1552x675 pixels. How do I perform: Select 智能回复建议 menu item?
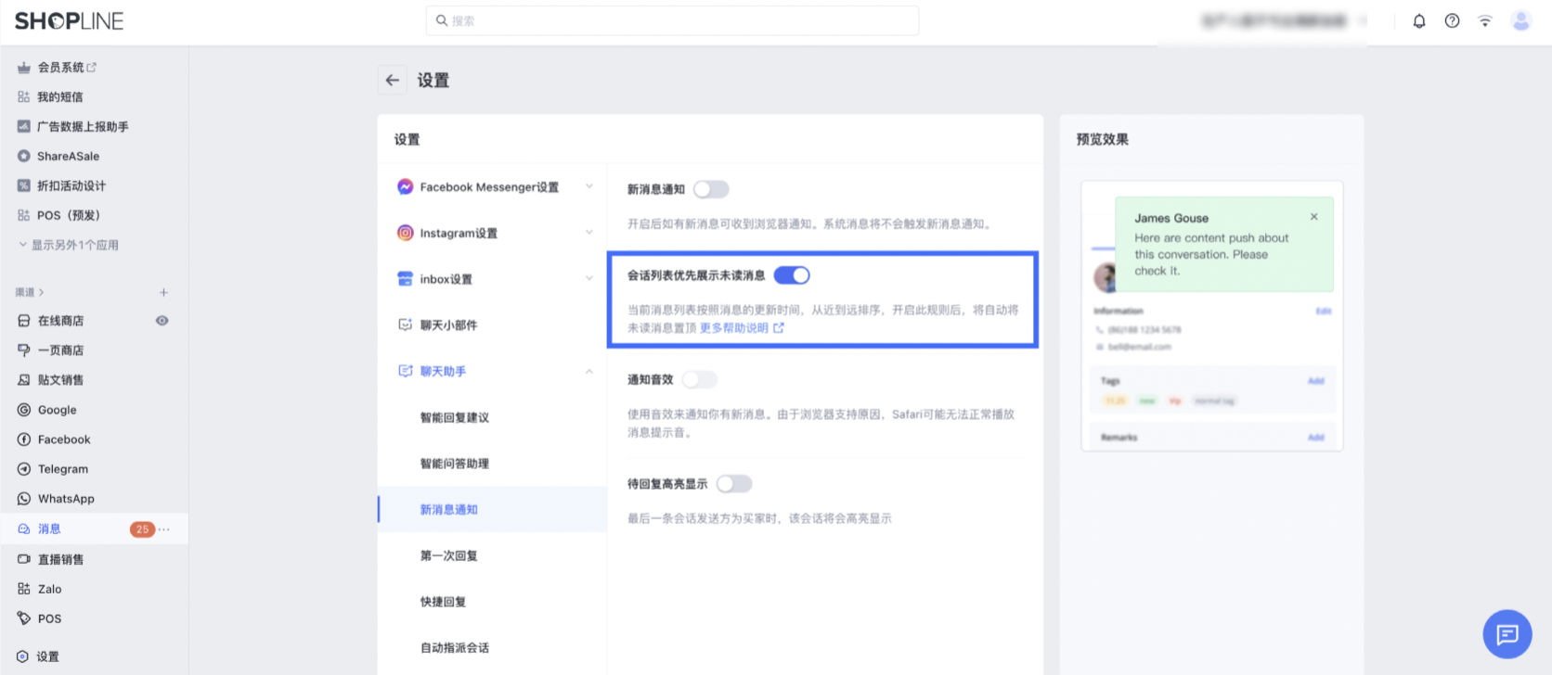tap(454, 418)
